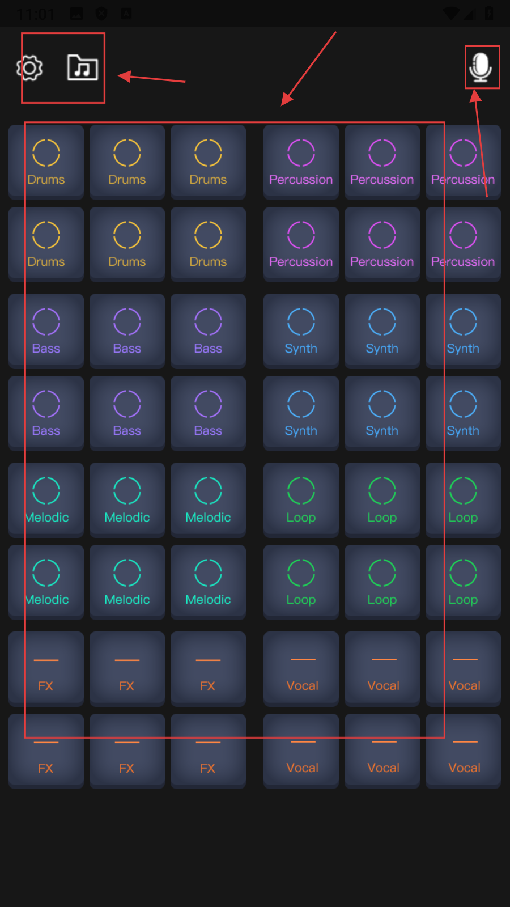Trigger the first Synth pad in upper Synth row
The width and height of the screenshot is (510, 907).
click(x=301, y=331)
